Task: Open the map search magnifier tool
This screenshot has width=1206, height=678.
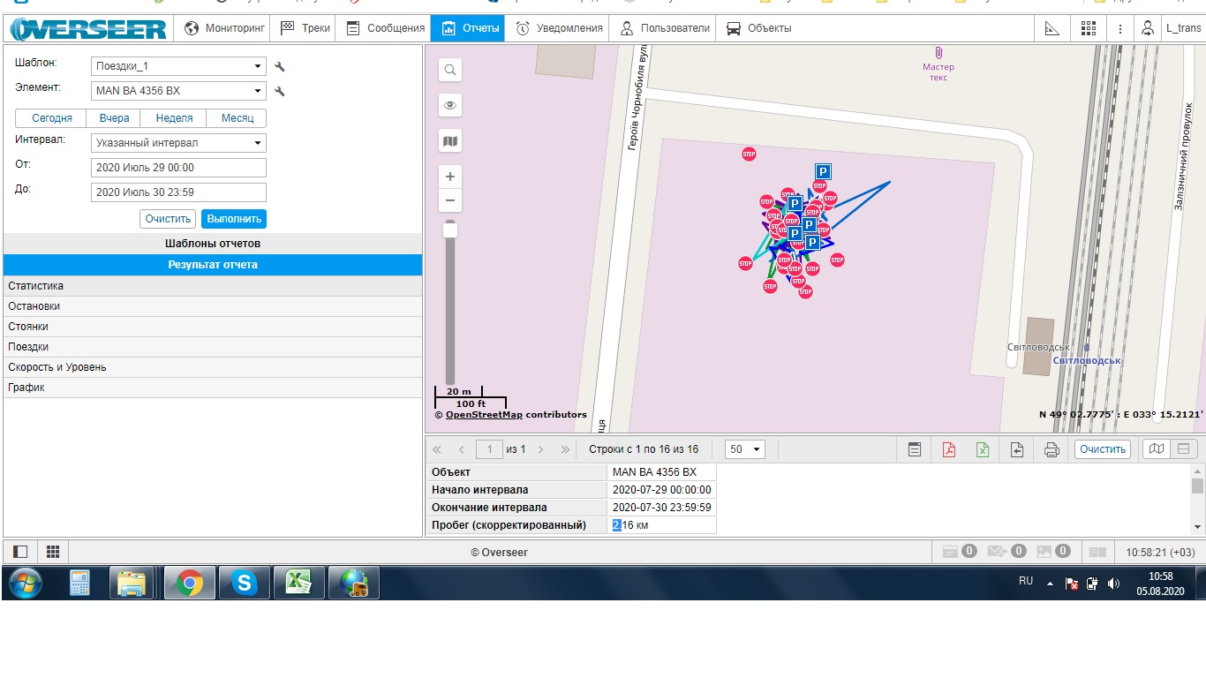Action: [450, 70]
